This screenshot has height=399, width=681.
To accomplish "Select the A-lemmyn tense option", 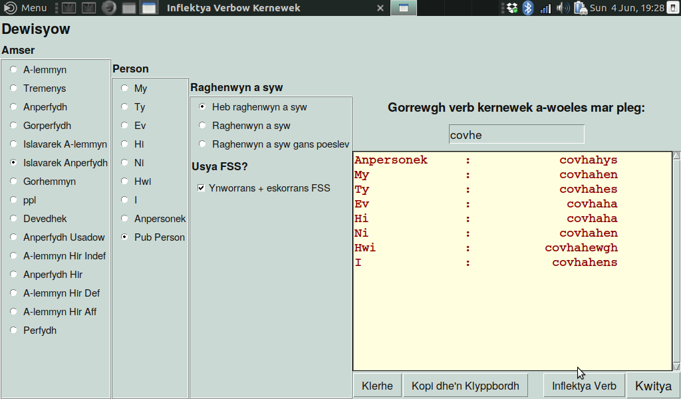I will point(13,69).
